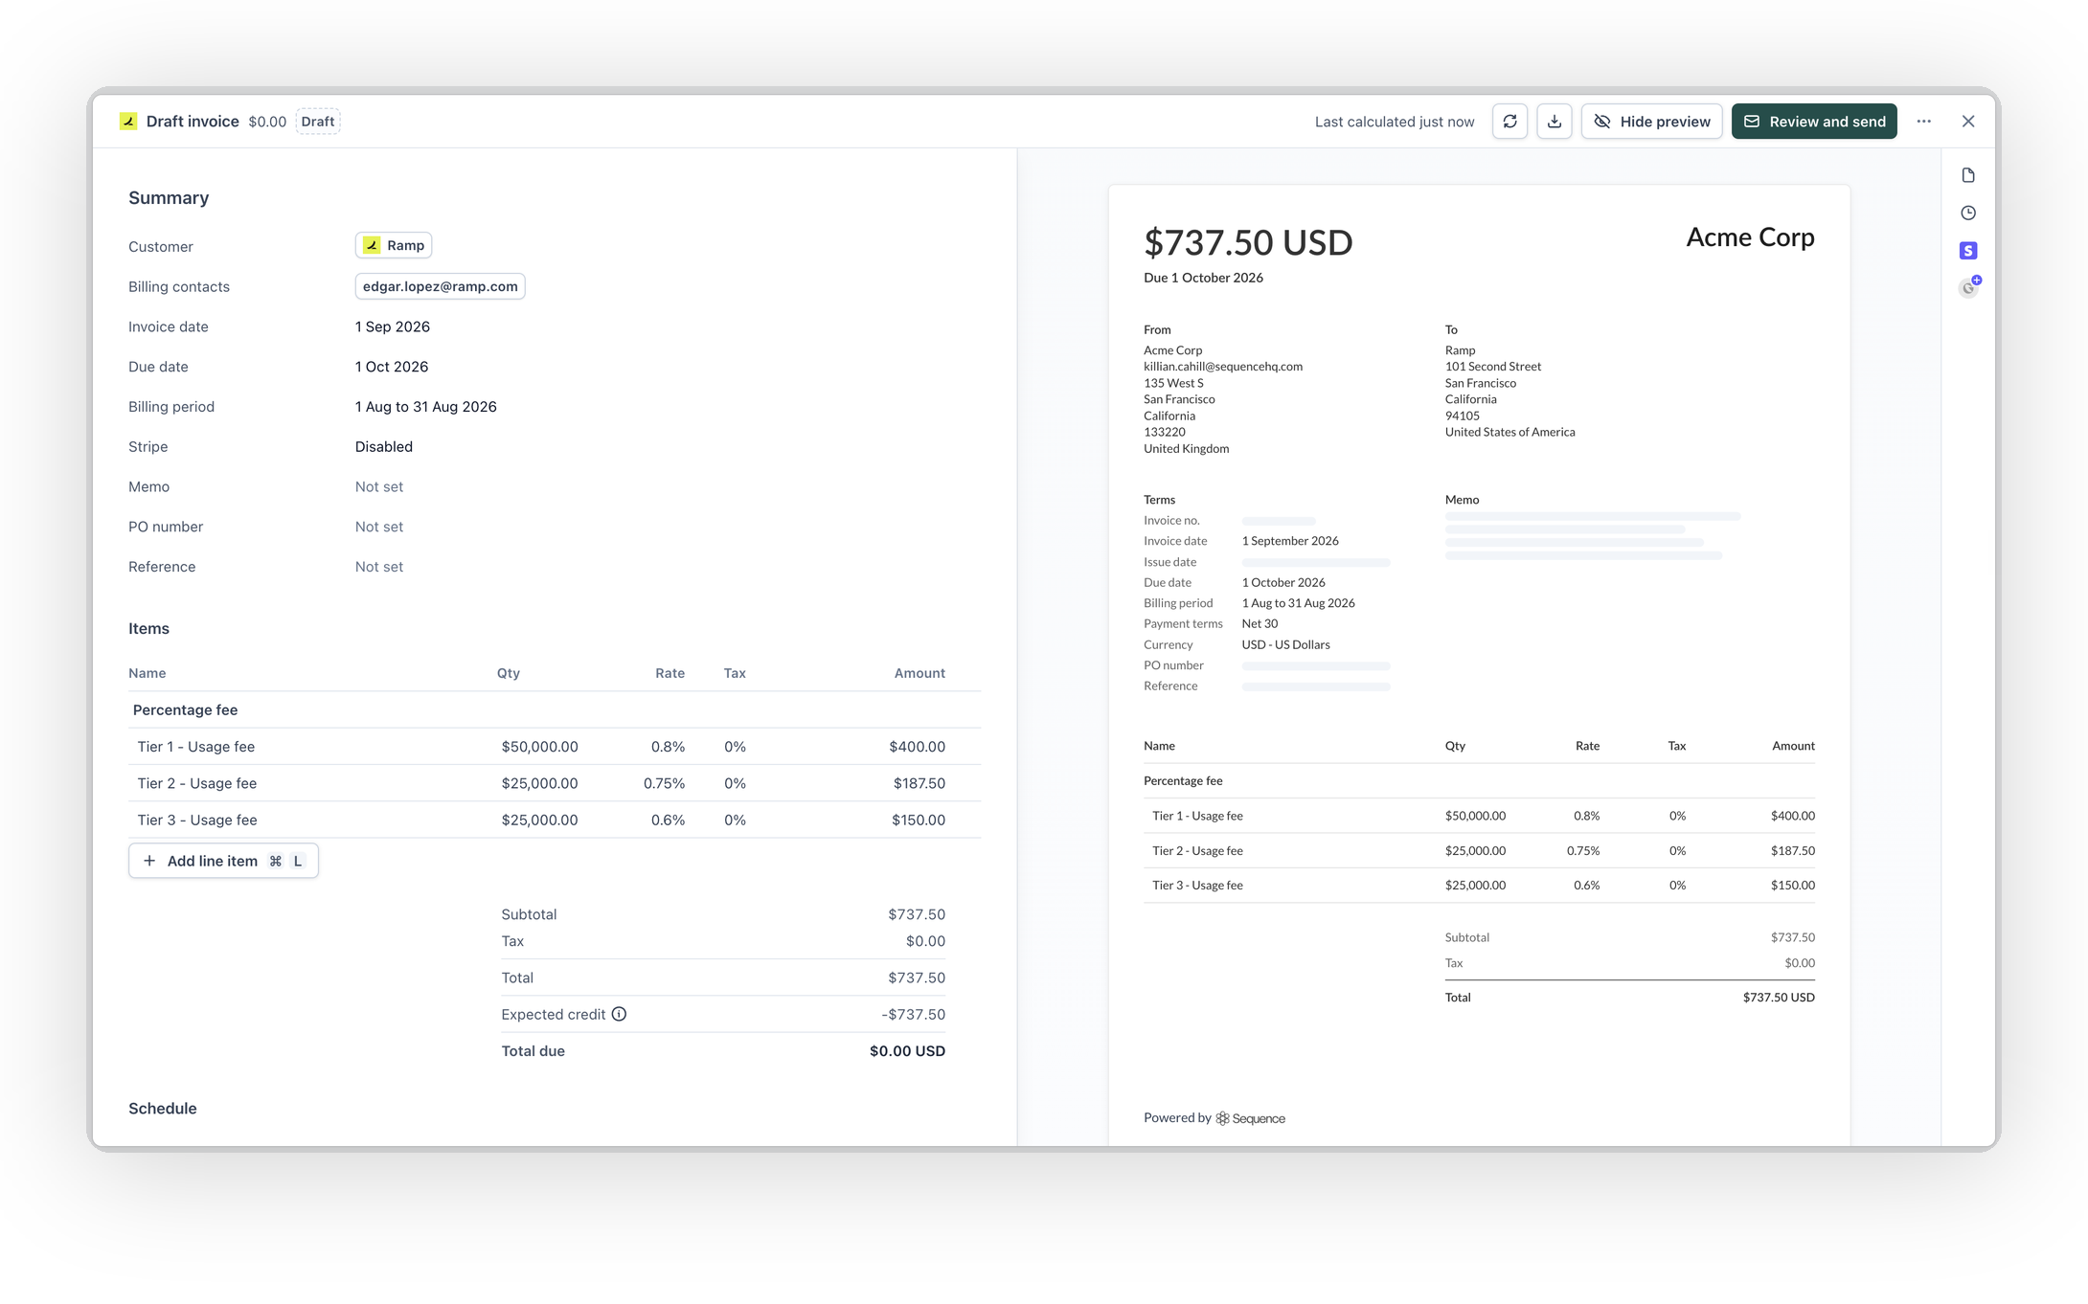The width and height of the screenshot is (2088, 1304).
Task: Click the $50,000.00 quantity in Items table
Action: (539, 747)
